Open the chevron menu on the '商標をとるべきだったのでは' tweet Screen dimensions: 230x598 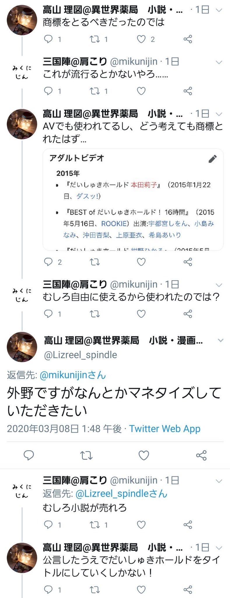click(219, 10)
